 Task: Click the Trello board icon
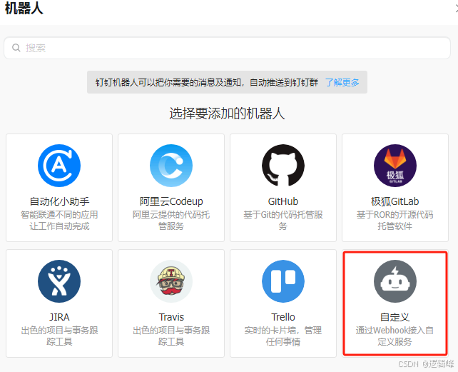283,281
